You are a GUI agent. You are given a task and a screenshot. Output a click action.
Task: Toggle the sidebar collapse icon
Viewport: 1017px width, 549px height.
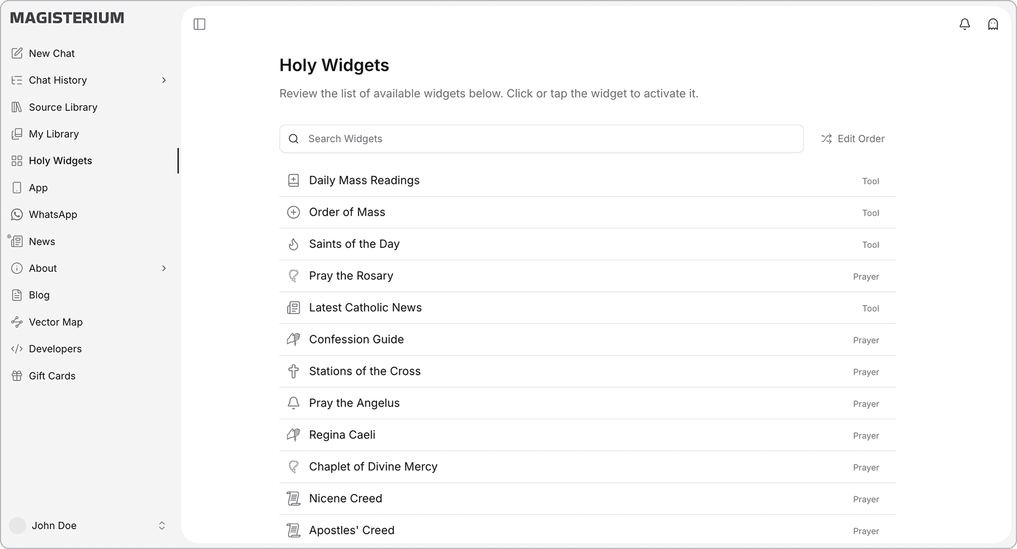(199, 24)
